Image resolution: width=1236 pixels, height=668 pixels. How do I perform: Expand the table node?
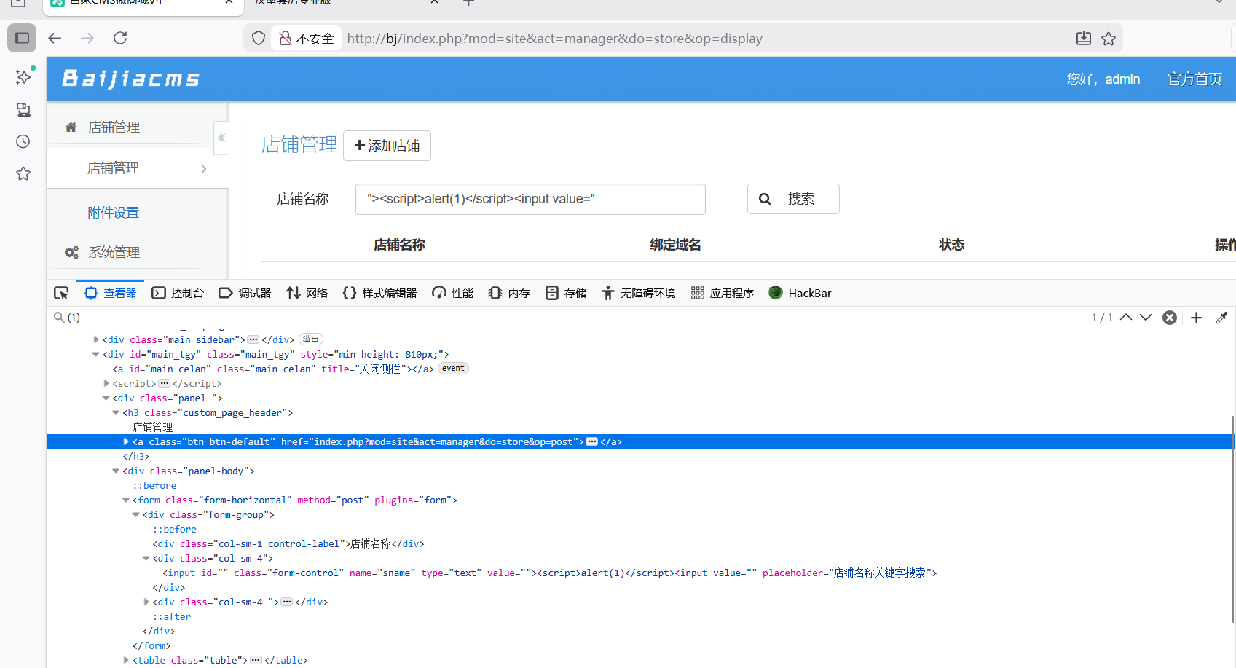126,660
